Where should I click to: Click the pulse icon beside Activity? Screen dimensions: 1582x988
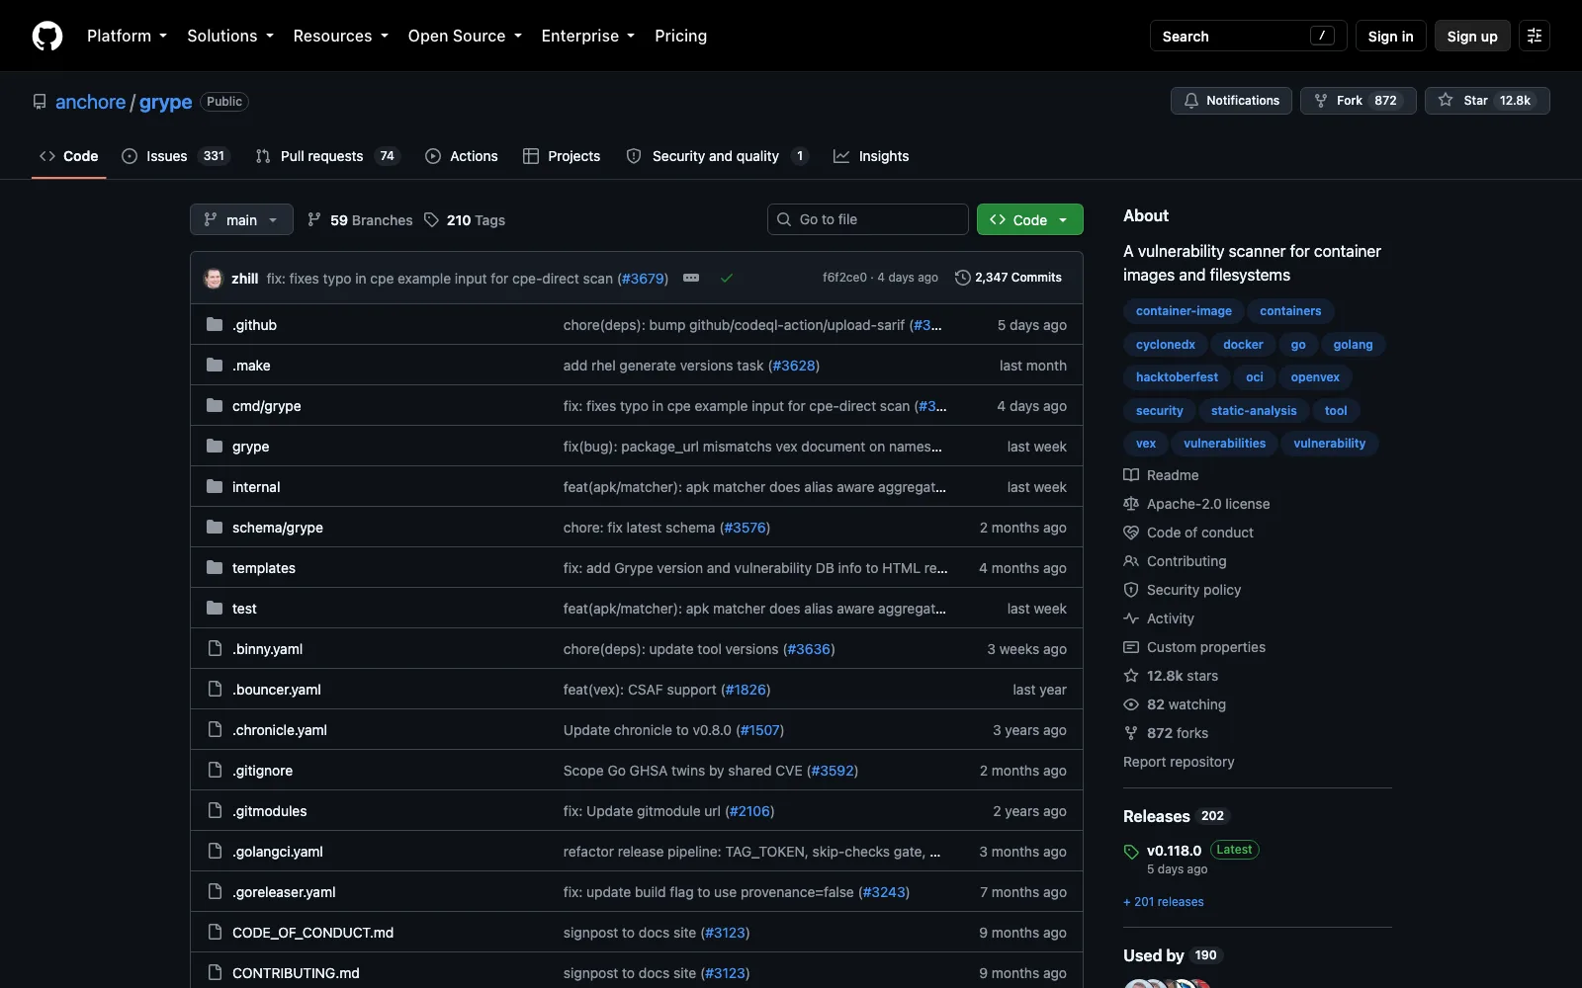1131,618
